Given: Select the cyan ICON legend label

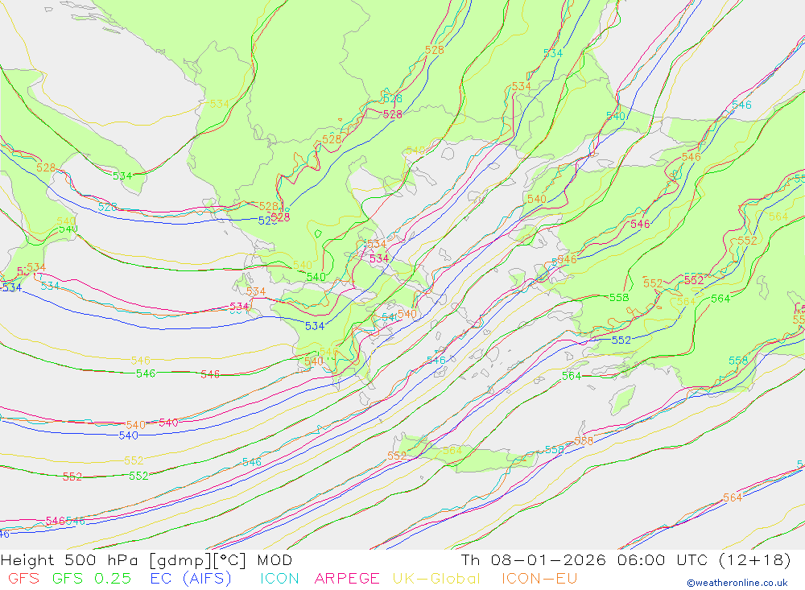Looking at the screenshot, I should [x=279, y=578].
